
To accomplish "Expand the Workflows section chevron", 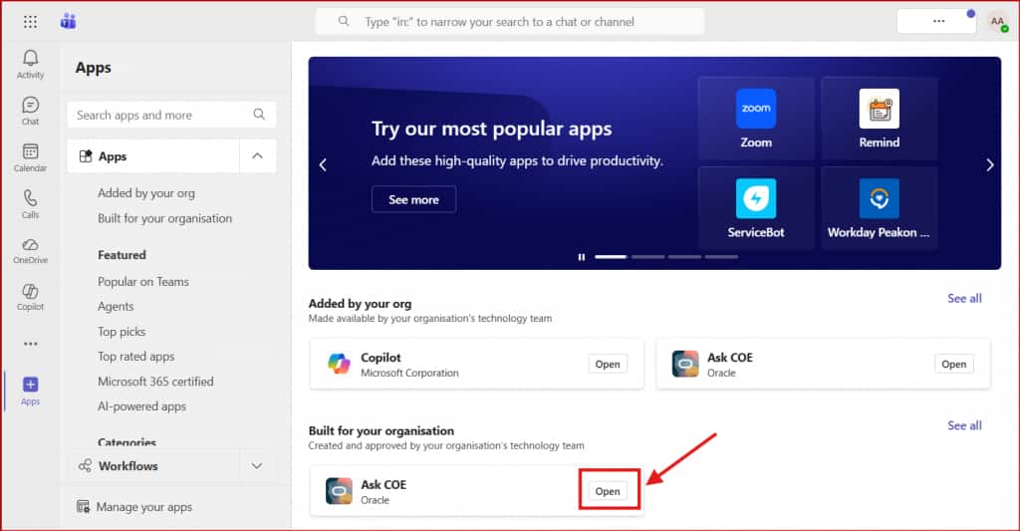I will pyautogui.click(x=258, y=466).
